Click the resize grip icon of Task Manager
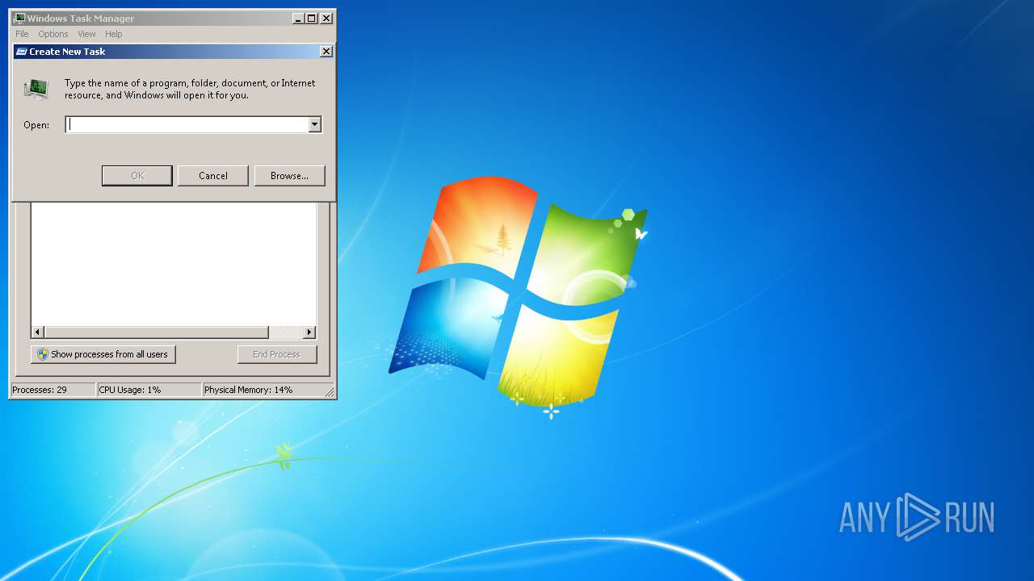The image size is (1034, 581). point(330,392)
